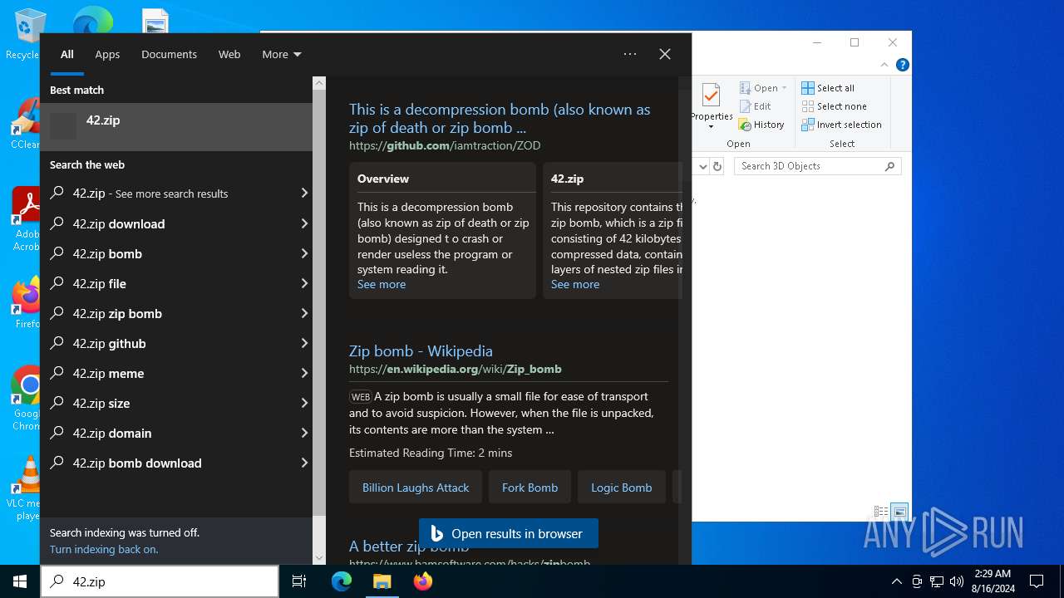The image size is (1064, 598).
Task: Refresh the Explorer address bar
Action: tap(718, 166)
